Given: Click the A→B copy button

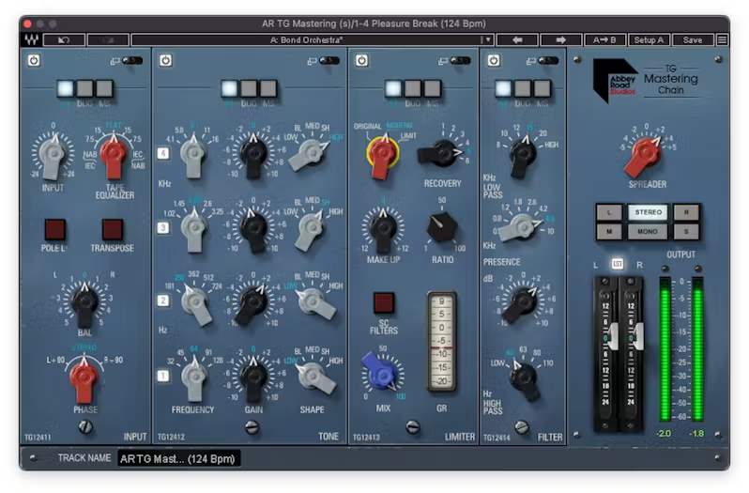Looking at the screenshot, I should [x=604, y=39].
